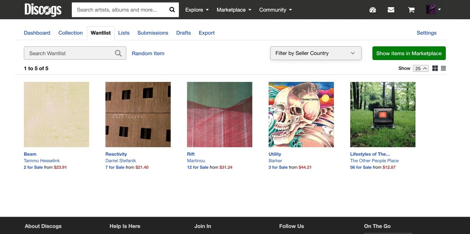Image resolution: width=470 pixels, height=234 pixels.
Task: Click the Search Wantlist magnifier icon
Action: click(118, 53)
